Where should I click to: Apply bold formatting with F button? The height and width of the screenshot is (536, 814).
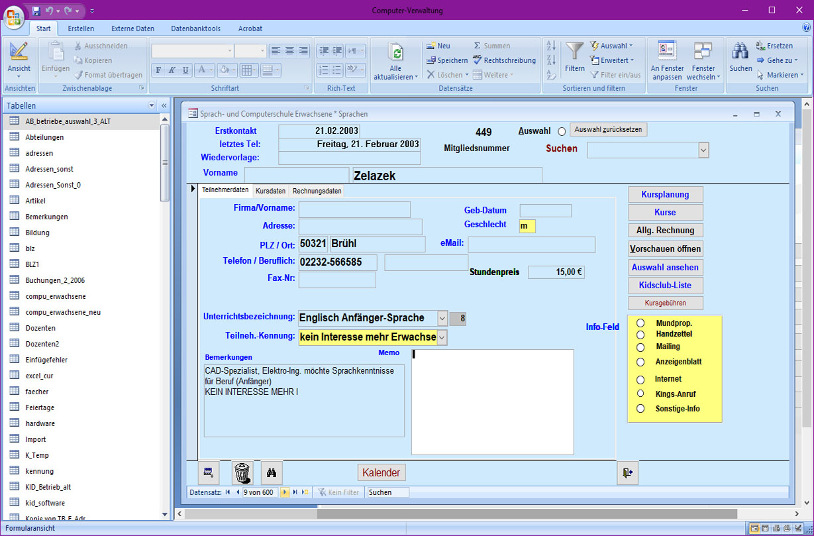click(x=158, y=70)
